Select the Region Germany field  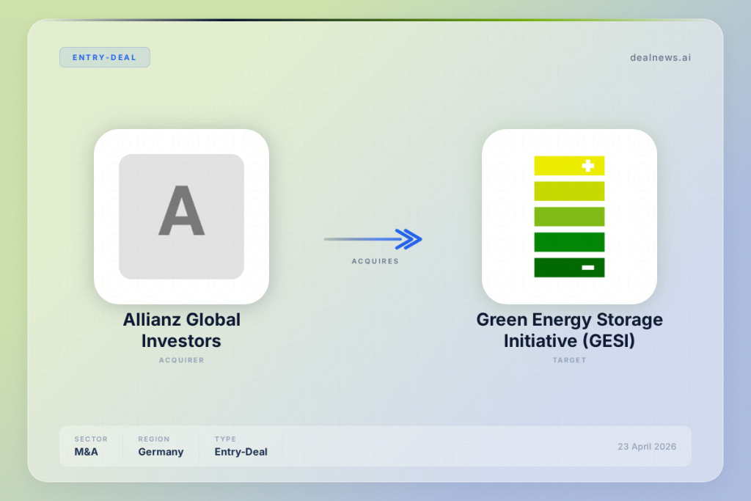pyautogui.click(x=161, y=446)
